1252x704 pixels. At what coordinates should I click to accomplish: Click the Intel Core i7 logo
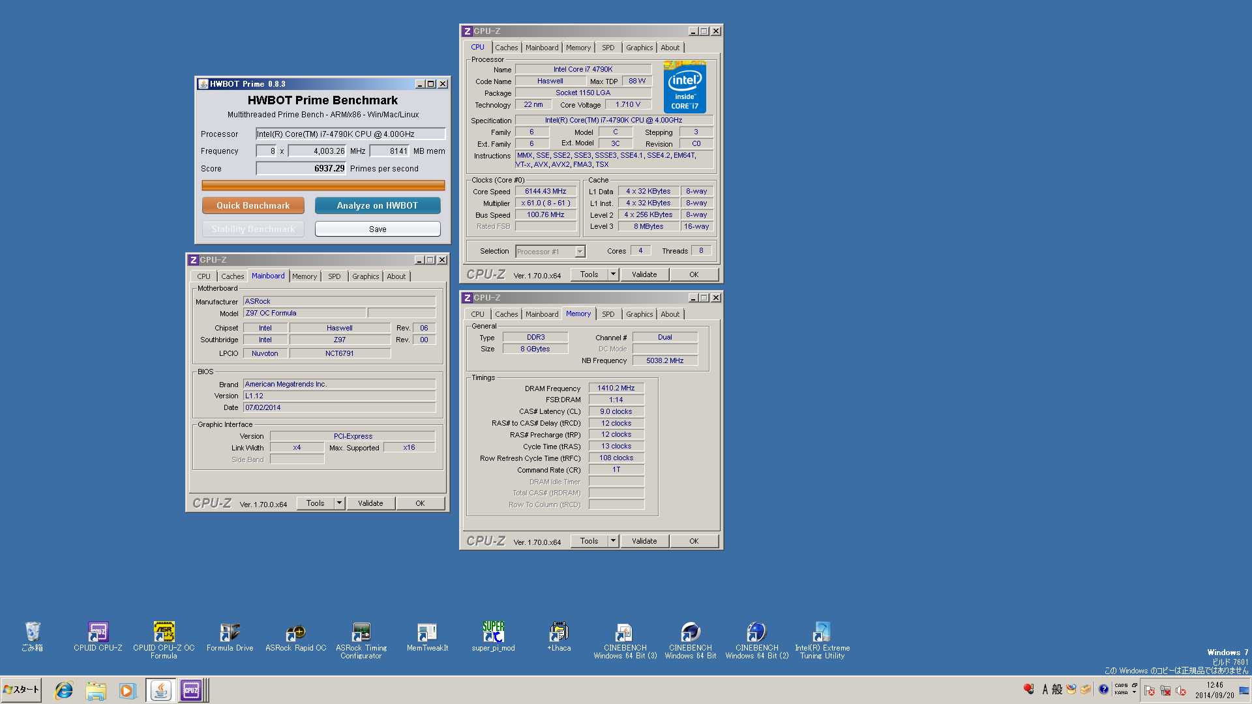685,87
